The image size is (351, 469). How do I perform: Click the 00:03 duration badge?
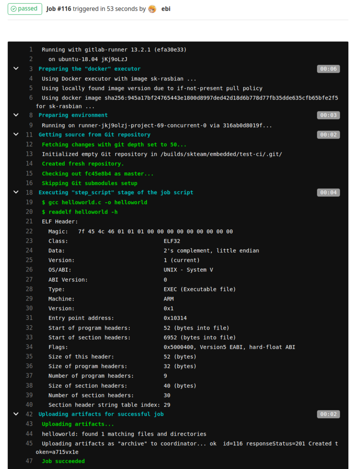[x=328, y=115]
